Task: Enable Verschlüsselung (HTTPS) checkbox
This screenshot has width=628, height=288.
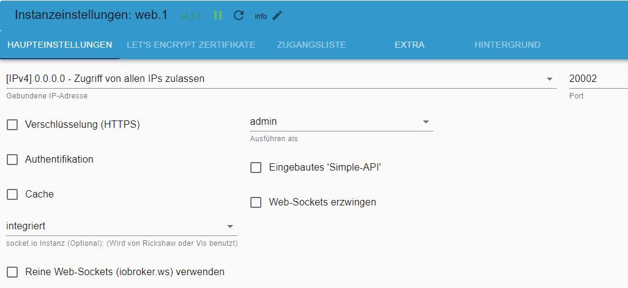Action: [x=12, y=125]
